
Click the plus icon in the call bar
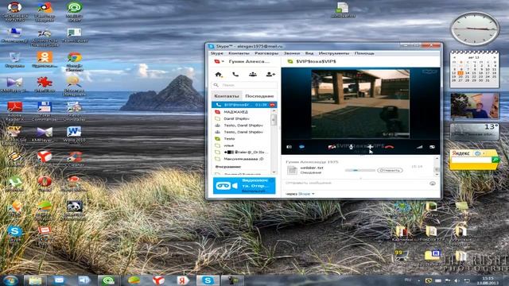point(370,147)
